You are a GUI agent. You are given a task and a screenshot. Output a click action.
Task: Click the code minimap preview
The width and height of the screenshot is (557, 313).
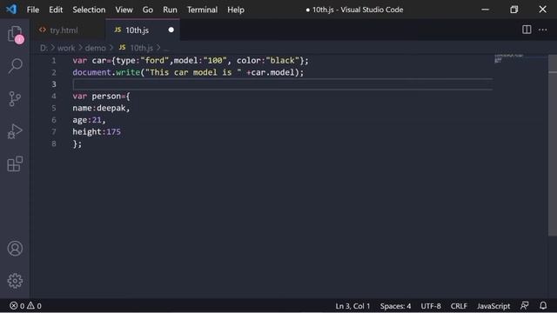(x=509, y=58)
